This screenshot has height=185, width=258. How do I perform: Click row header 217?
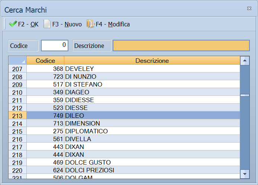17,147
